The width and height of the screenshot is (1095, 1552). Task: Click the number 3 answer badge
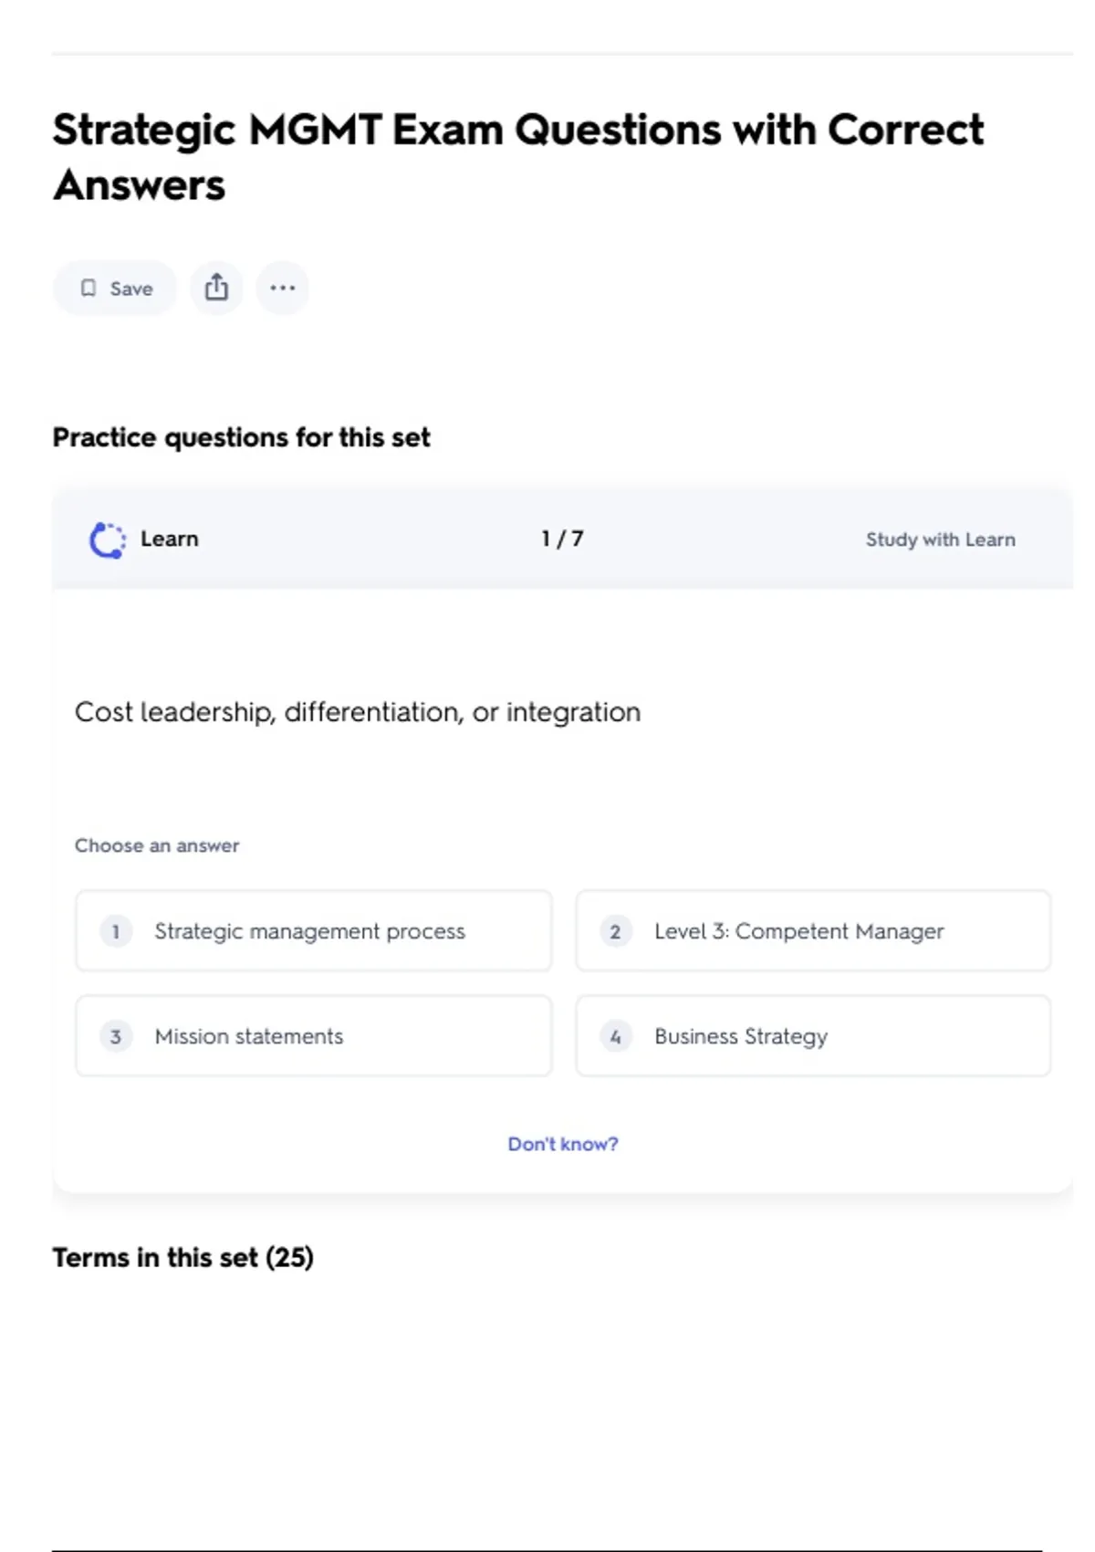[x=116, y=1036]
